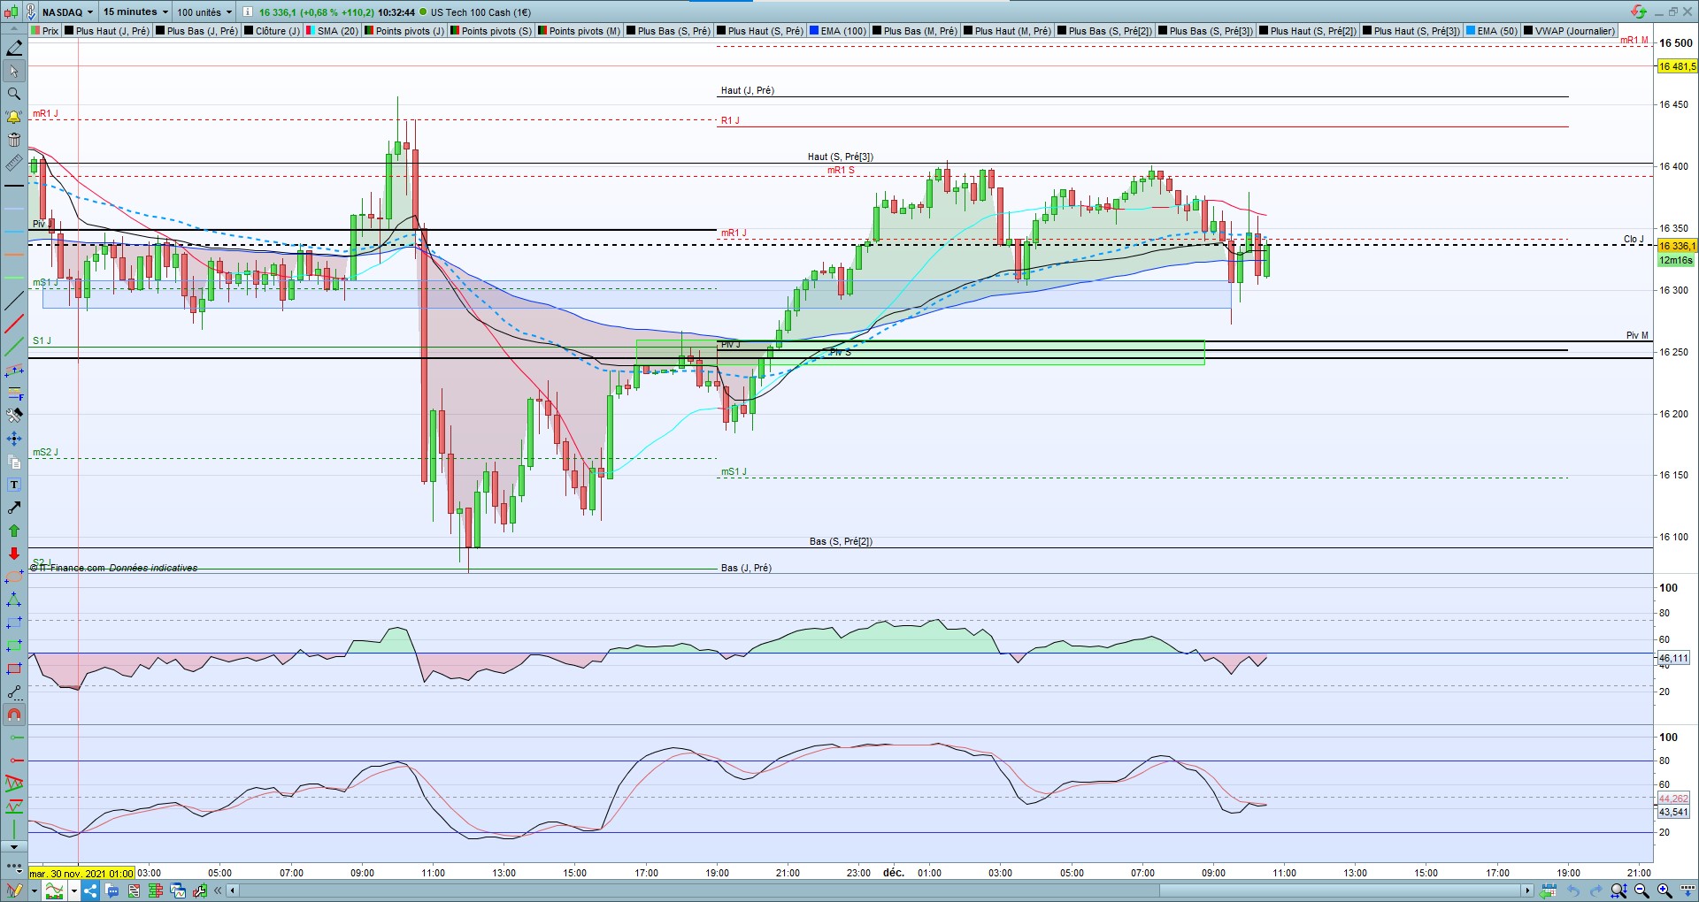Image resolution: width=1699 pixels, height=902 pixels.
Task: Select the Plus Haut (J, Pré) legend tab
Action: (x=107, y=31)
